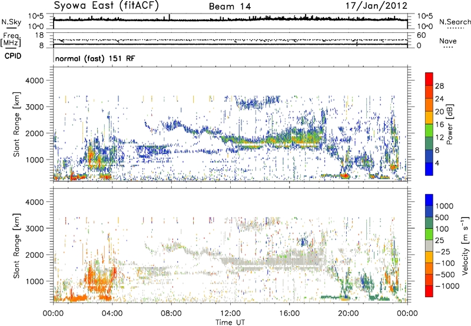Click the '100' velocity color bar value

point(442,229)
